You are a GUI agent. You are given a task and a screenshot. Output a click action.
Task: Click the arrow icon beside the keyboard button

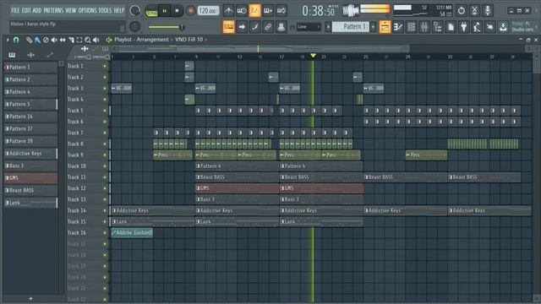pyautogui.click(x=242, y=27)
